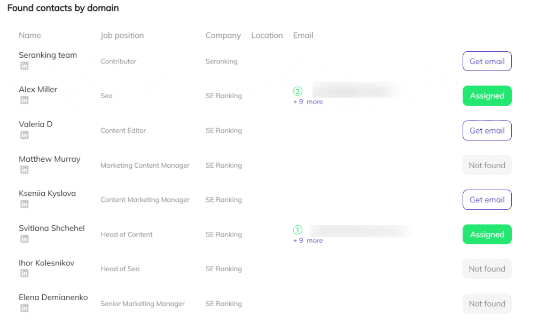Screen dimensions: 547x322
Task: Open Ihor Kolesnikov's LinkedIn profile icon
Action: [x=25, y=273]
